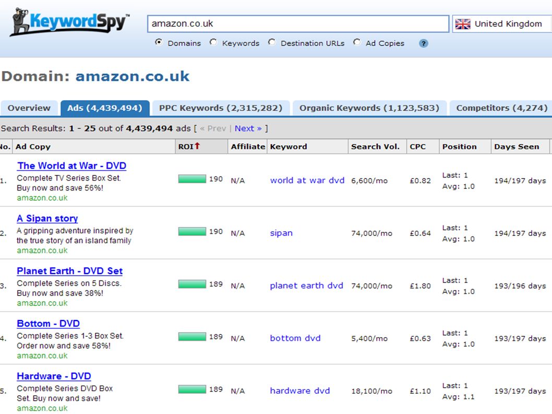Click the 'planet earth dvd' keyword link
The width and height of the screenshot is (552, 414).
pos(306,286)
